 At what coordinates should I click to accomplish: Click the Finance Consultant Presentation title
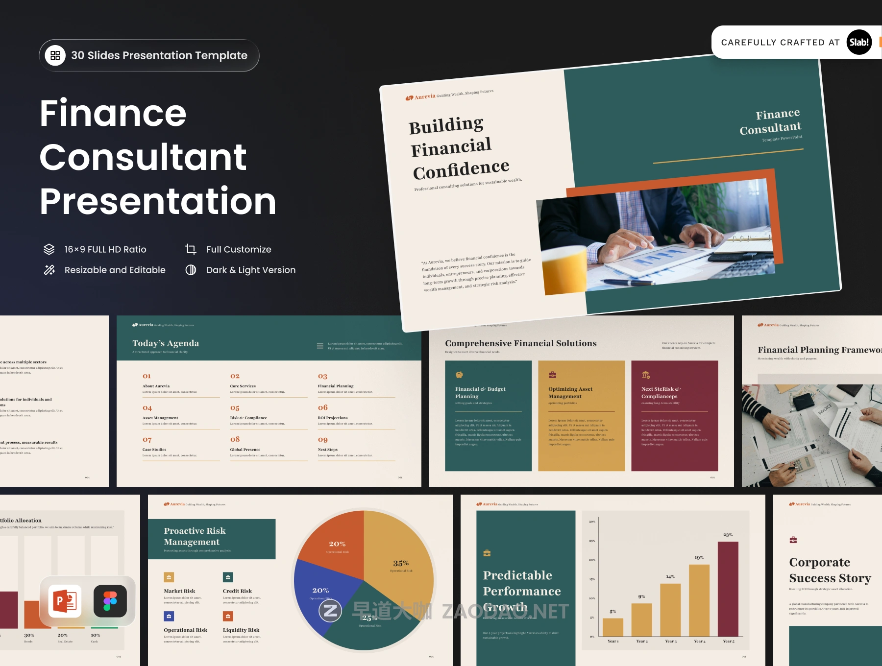coord(158,157)
